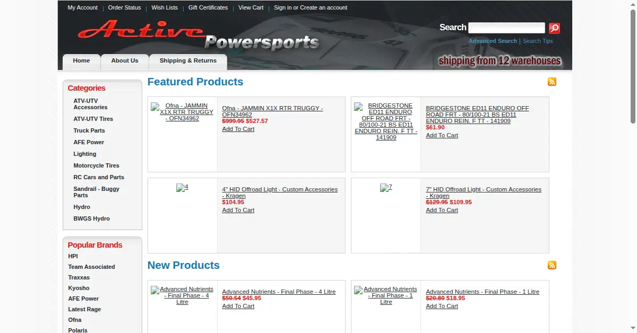Select the Team Associated brand
This screenshot has width=637, height=333.
tap(91, 267)
